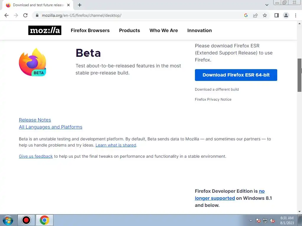Open Products menu
Viewport: 302px width, 226px height.
click(x=129, y=30)
